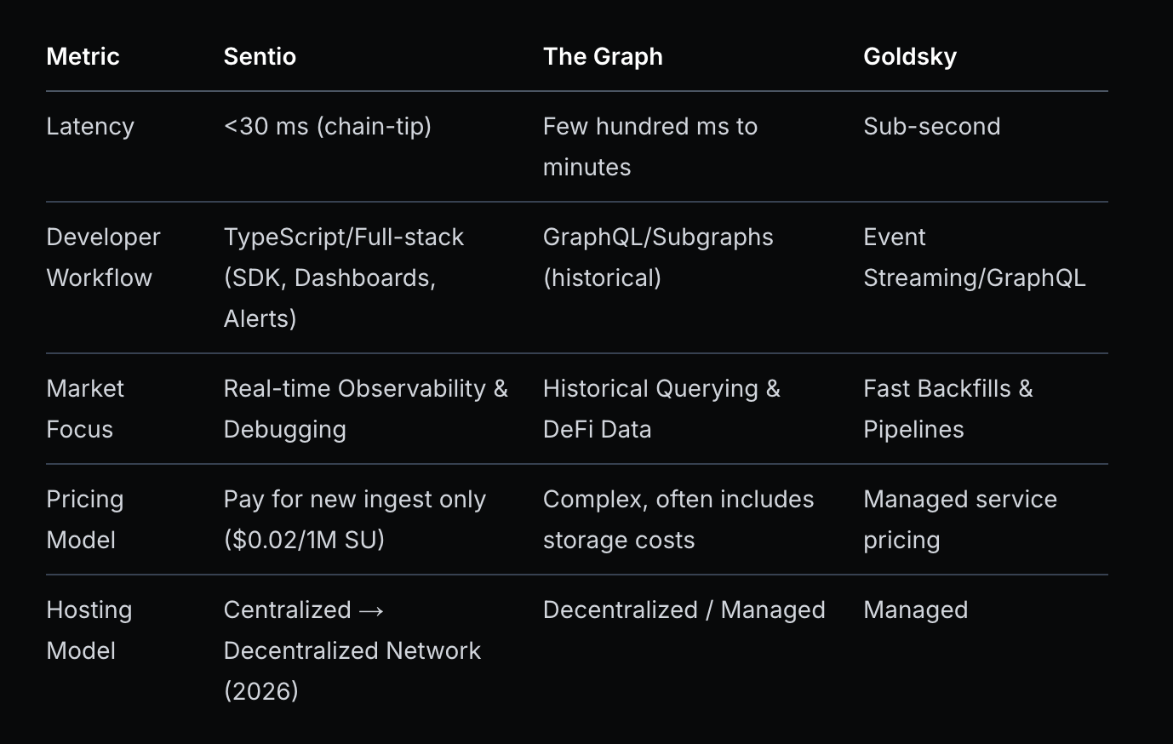
Task: Select The Graph column header
Action: point(603,56)
